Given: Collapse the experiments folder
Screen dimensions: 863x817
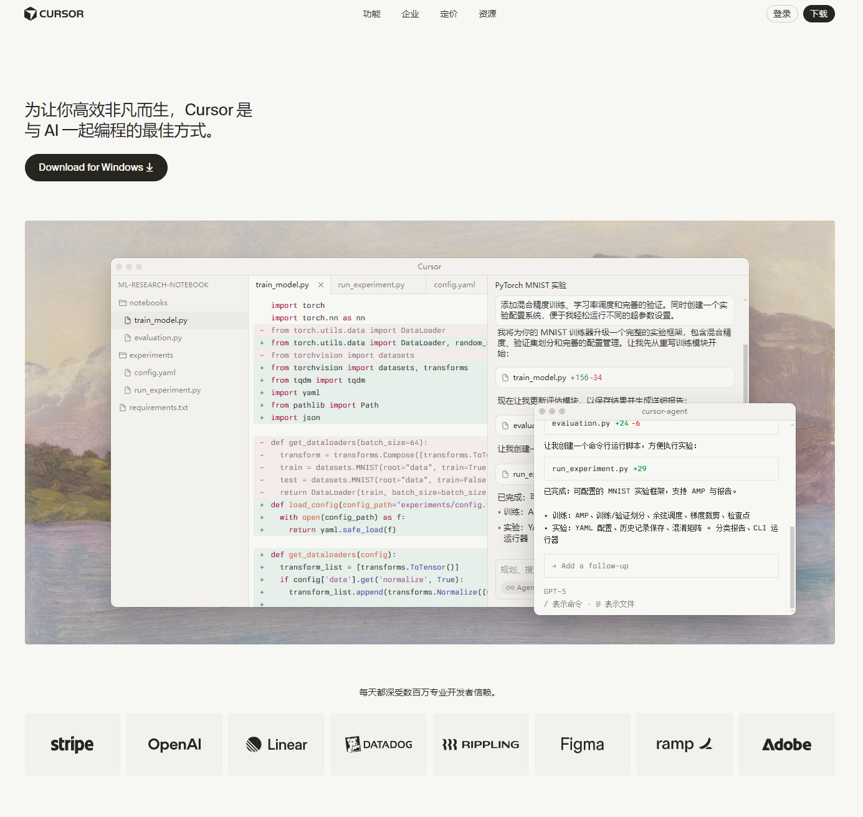Looking at the screenshot, I should pos(151,355).
